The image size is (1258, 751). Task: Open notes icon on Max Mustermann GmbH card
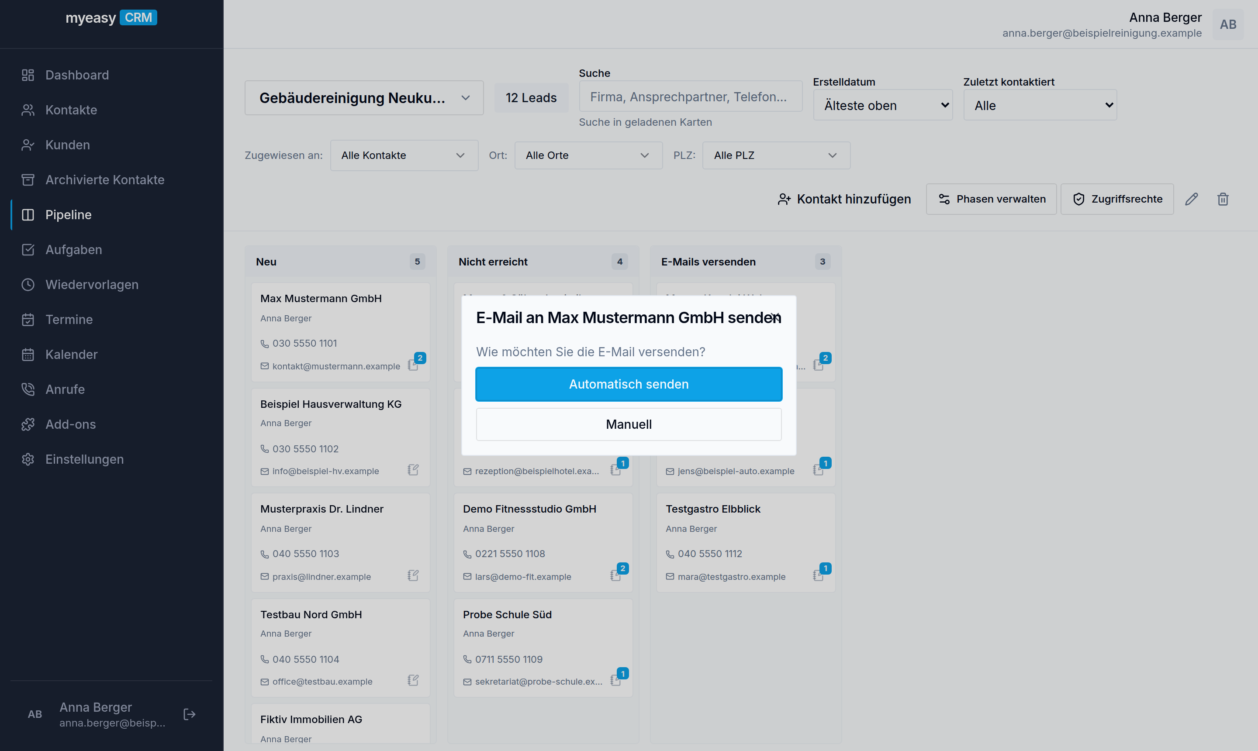point(414,365)
